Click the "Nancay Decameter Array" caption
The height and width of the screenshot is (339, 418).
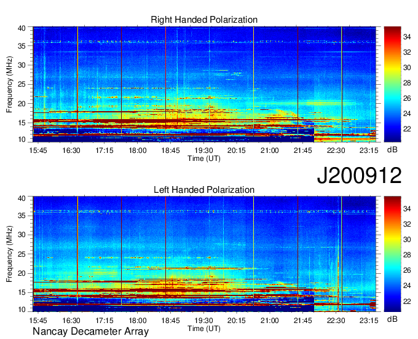90,331
